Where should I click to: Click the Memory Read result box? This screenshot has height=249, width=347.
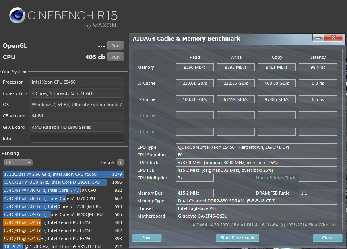[x=195, y=67]
